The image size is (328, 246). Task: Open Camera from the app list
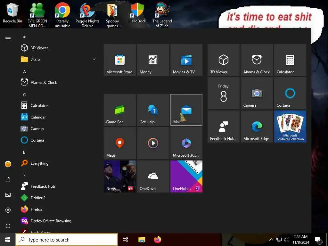tap(59, 128)
